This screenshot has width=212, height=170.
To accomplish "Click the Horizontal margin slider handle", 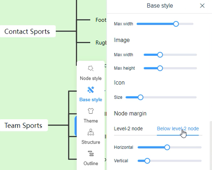I will (x=167, y=147).
